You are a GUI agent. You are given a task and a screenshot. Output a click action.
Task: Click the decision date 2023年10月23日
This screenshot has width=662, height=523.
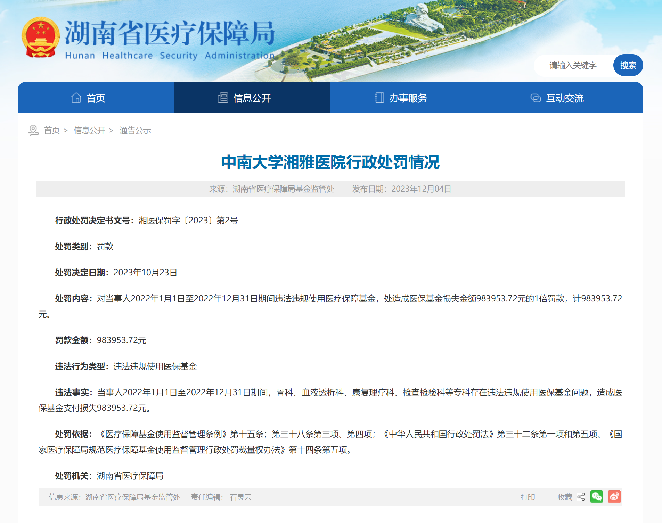pyautogui.click(x=146, y=273)
